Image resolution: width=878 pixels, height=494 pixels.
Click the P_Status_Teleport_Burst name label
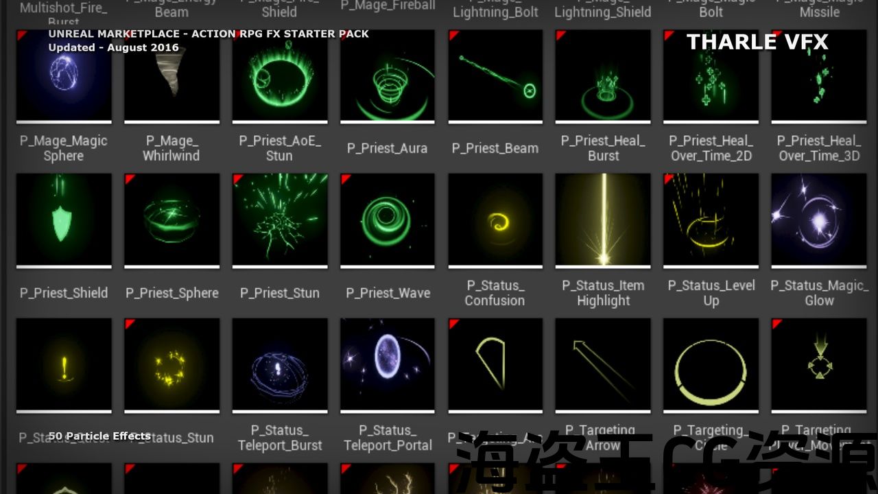click(x=280, y=438)
